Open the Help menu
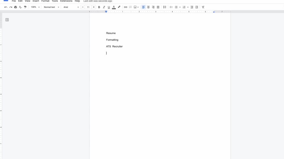Image resolution: width=284 pixels, height=159 pixels. click(x=77, y=1)
